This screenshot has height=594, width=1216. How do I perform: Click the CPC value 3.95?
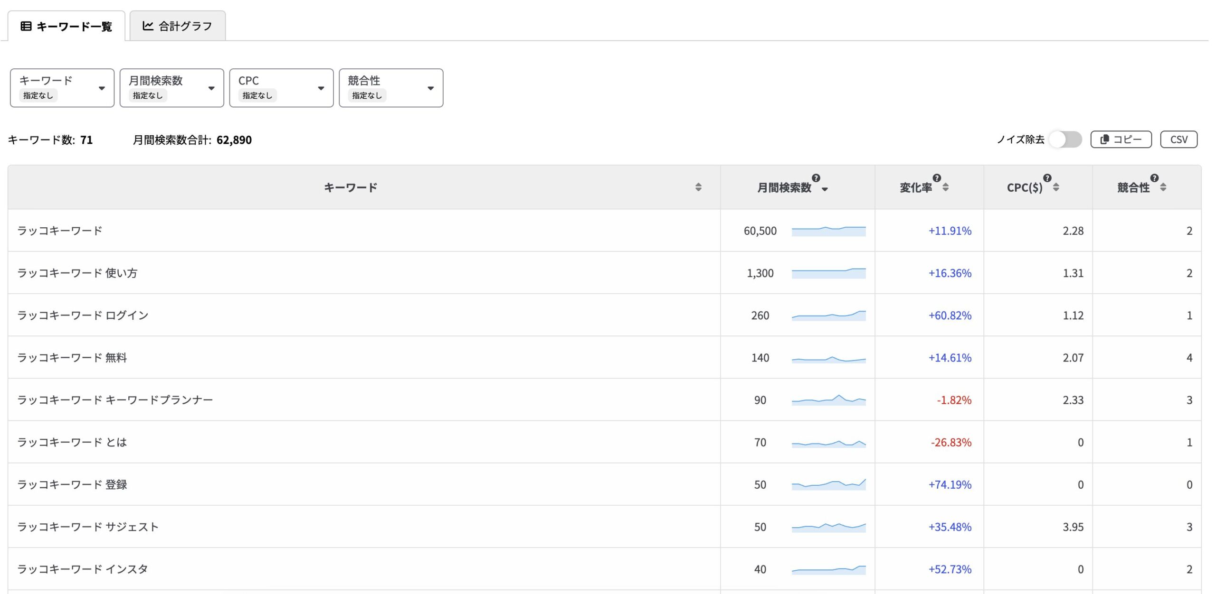click(x=1073, y=527)
